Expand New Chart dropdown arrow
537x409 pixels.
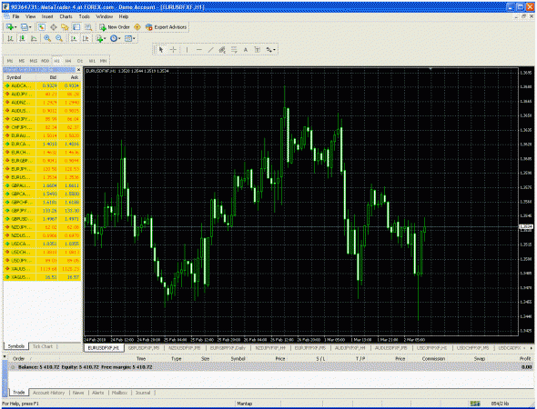(15, 27)
